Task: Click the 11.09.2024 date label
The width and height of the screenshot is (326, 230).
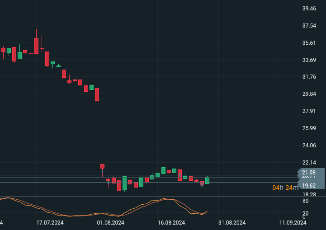Action: pyautogui.click(x=292, y=222)
